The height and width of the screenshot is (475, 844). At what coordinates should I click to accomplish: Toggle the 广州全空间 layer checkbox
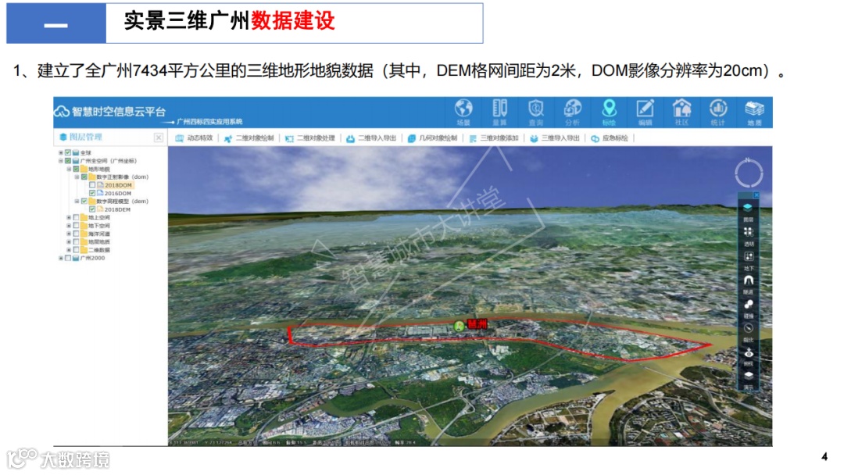pyautogui.click(x=68, y=161)
